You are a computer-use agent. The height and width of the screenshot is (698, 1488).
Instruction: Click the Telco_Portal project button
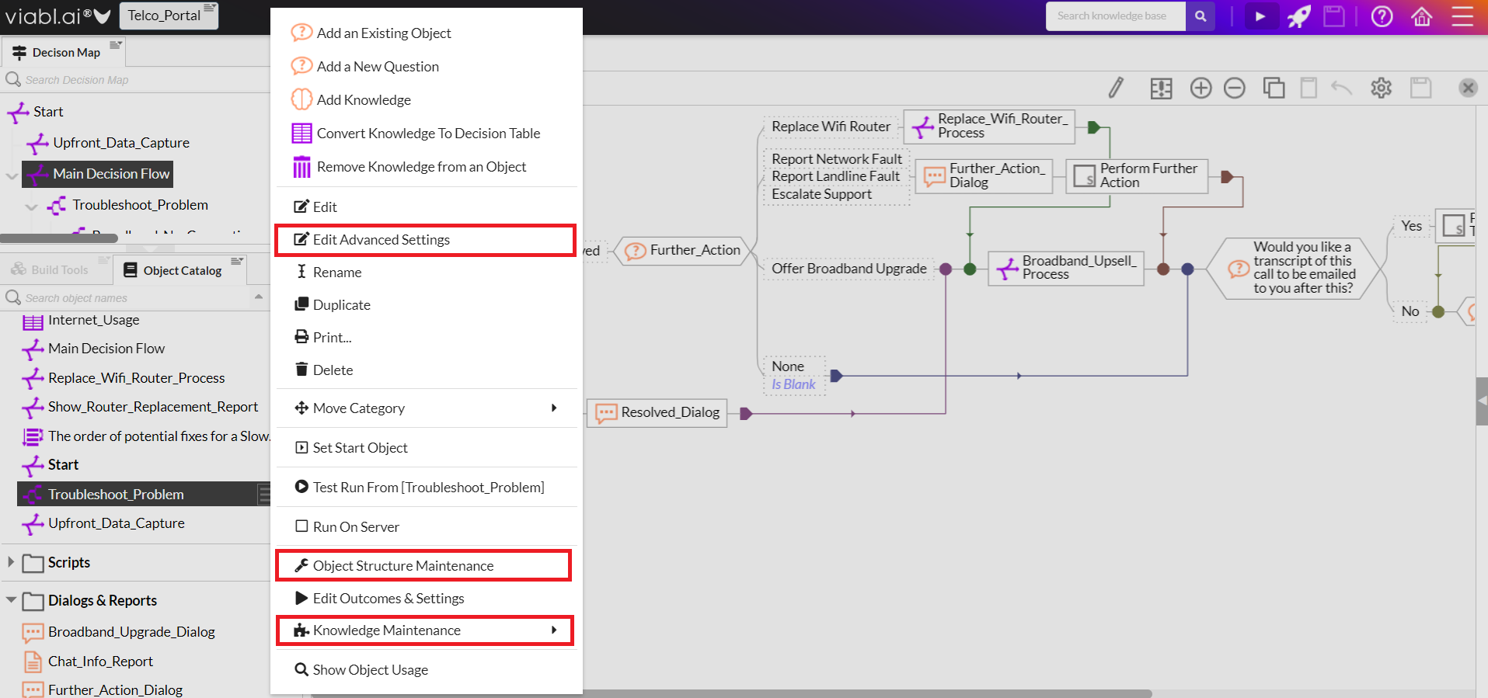(164, 16)
